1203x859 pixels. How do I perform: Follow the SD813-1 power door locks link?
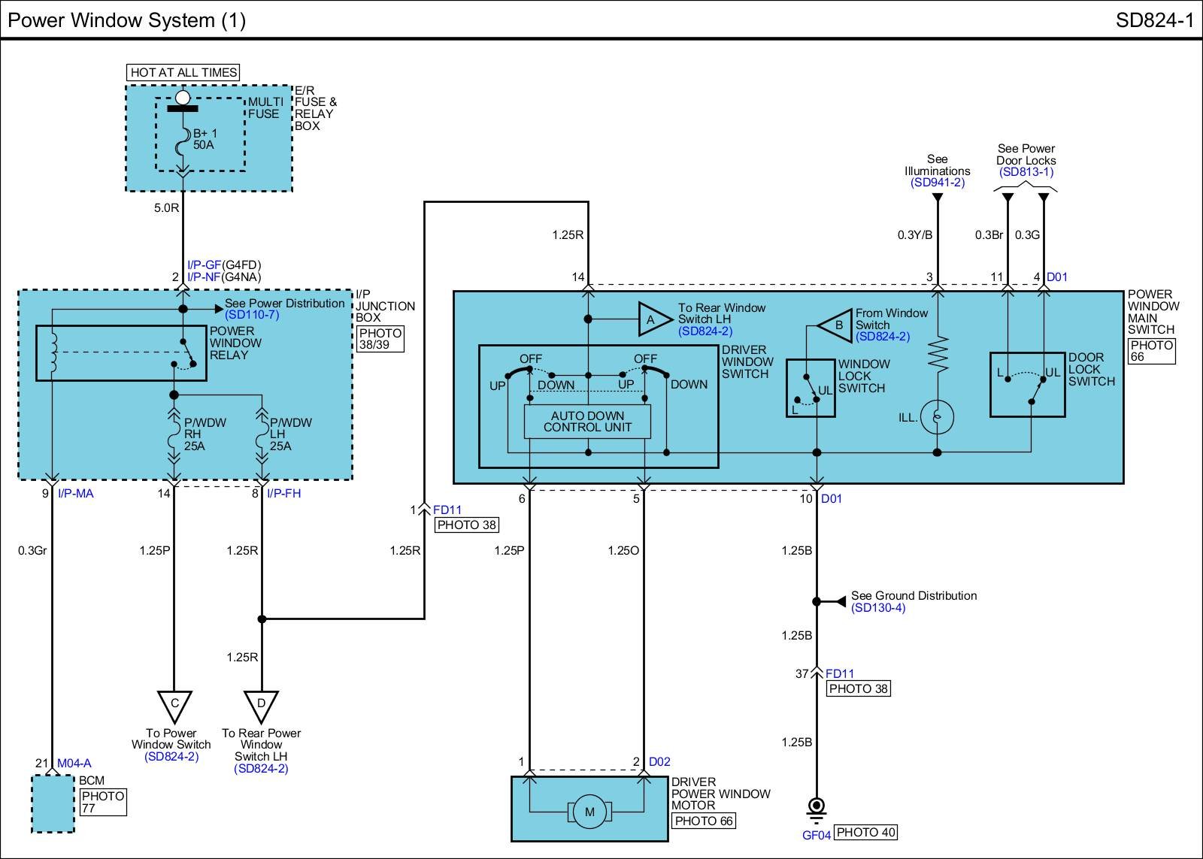point(1026,172)
